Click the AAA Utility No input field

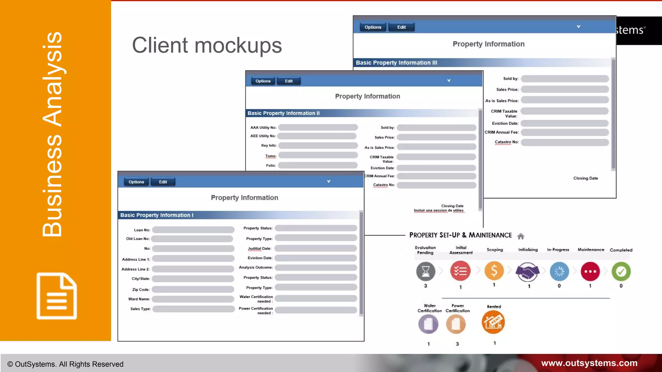point(318,127)
